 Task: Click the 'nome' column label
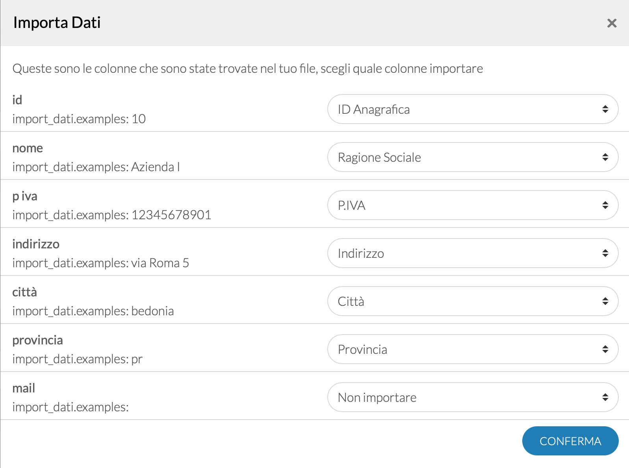coord(28,148)
